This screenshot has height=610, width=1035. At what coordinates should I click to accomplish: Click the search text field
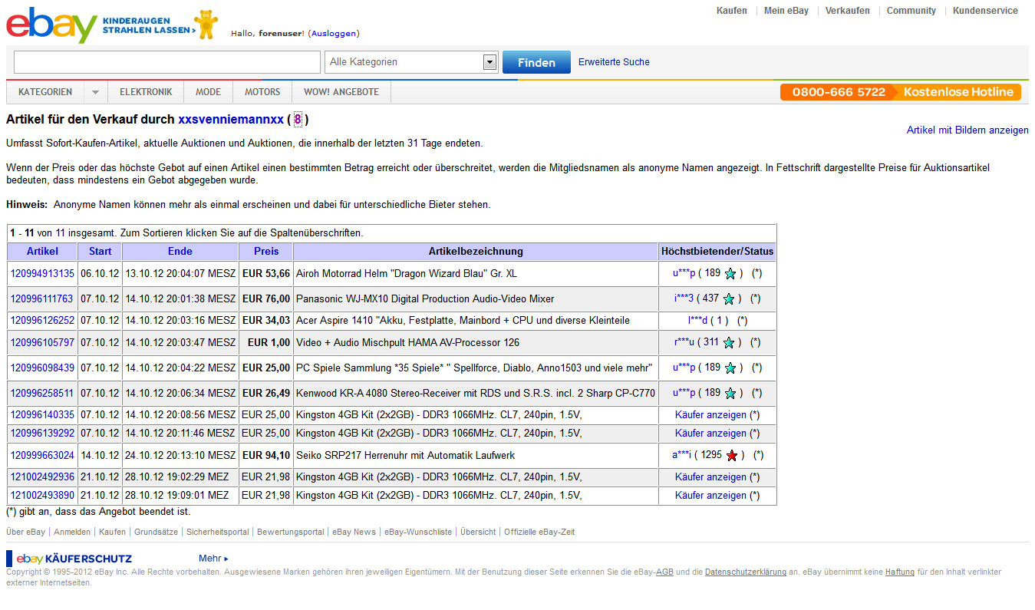pyautogui.click(x=167, y=62)
